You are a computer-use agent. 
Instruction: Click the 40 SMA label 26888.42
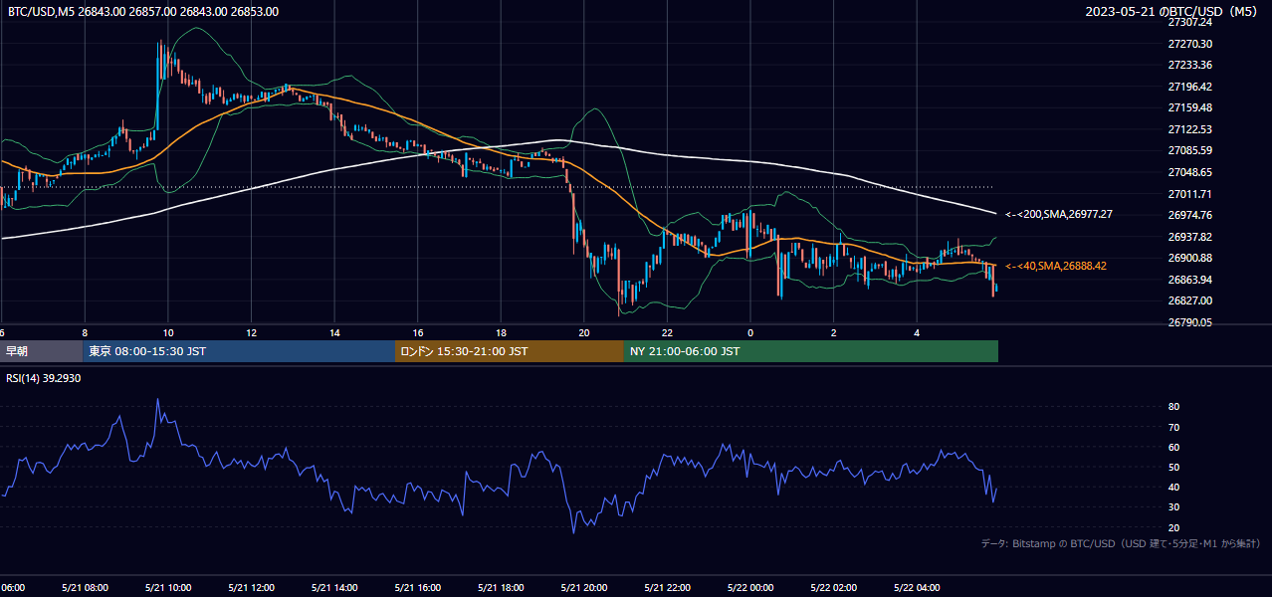(x=1056, y=266)
